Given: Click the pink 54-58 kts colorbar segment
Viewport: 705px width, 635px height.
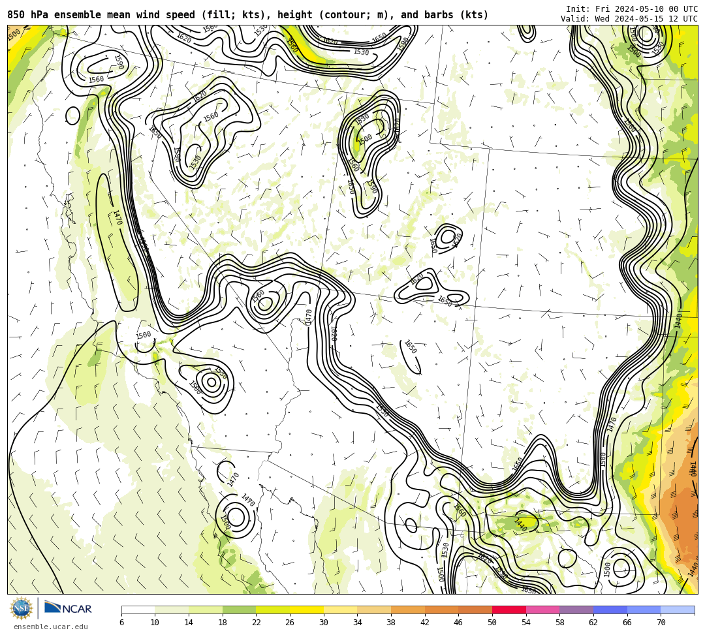Looking at the screenshot, I should tap(542, 610).
